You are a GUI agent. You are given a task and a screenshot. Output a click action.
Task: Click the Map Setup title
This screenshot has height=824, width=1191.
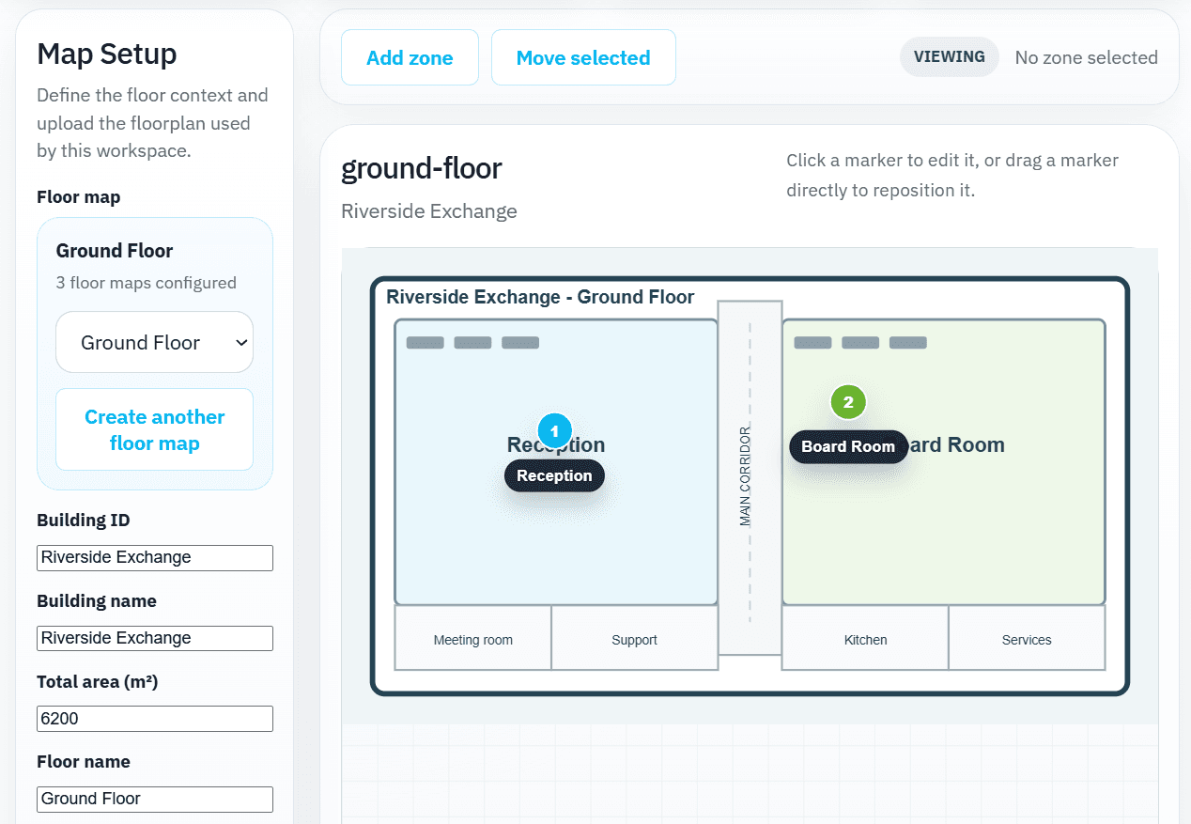point(107,54)
